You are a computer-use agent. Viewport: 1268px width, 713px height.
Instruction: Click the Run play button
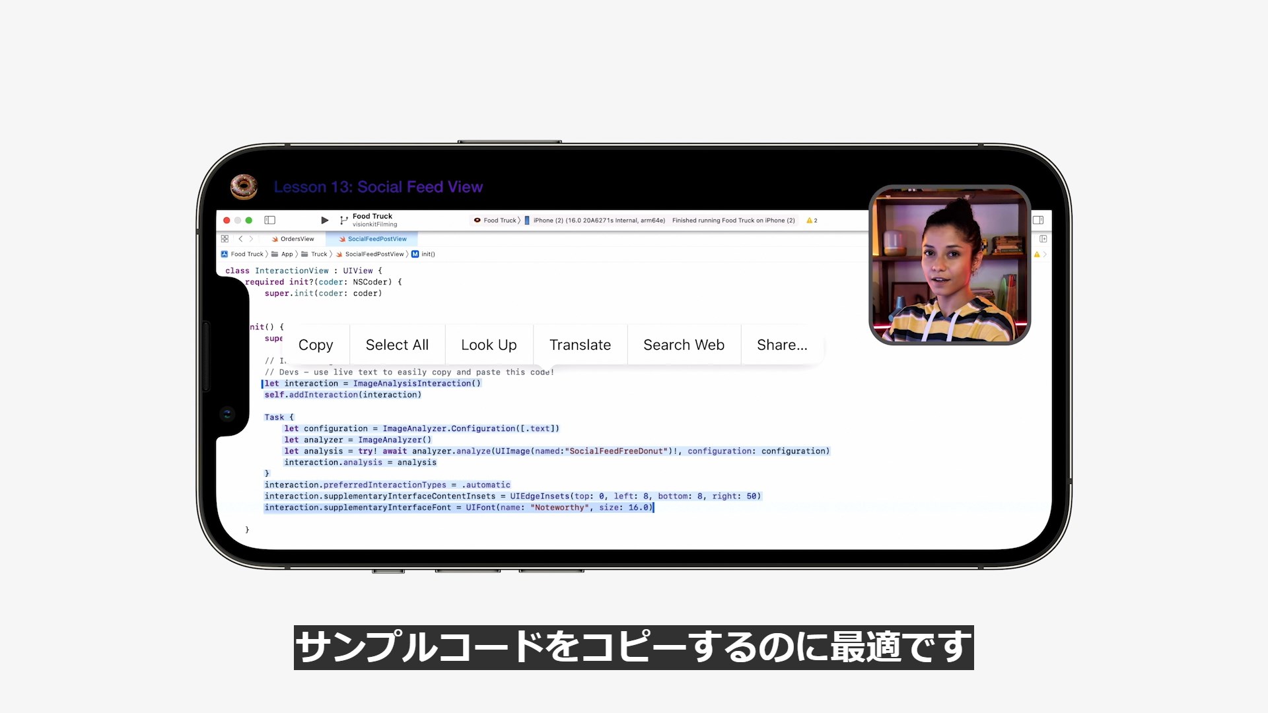pos(324,220)
